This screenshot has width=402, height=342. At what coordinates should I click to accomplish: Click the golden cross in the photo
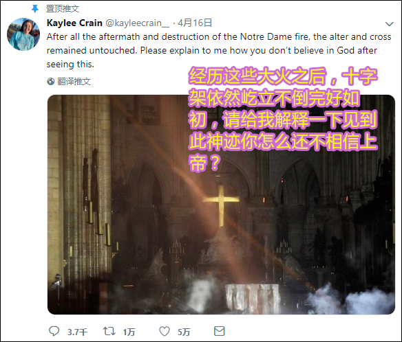coord(221,206)
